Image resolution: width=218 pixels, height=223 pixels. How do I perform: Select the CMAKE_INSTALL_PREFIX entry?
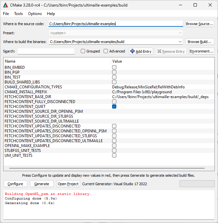coord(109,92)
